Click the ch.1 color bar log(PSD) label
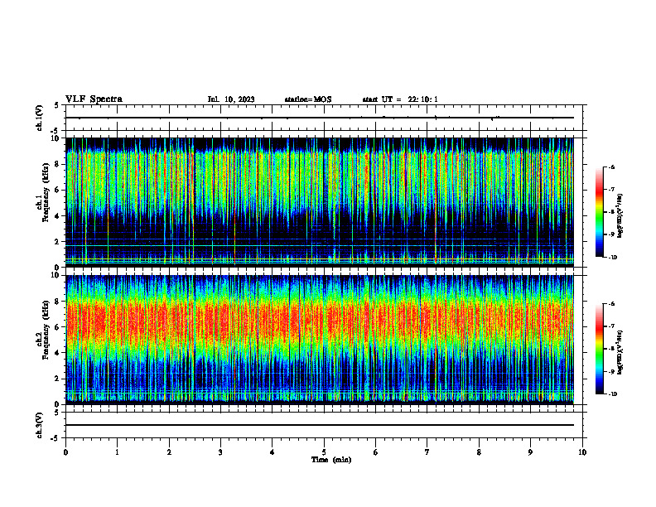This screenshot has width=656, height=507. pos(620,216)
